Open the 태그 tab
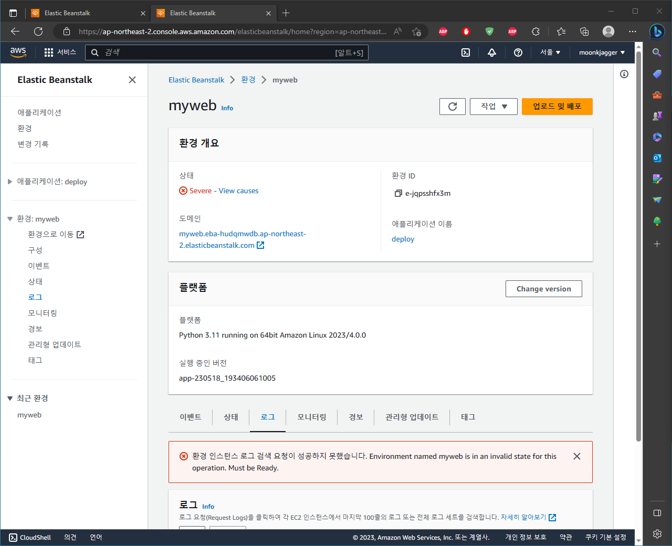Image resolution: width=672 pixels, height=546 pixels. (468, 417)
